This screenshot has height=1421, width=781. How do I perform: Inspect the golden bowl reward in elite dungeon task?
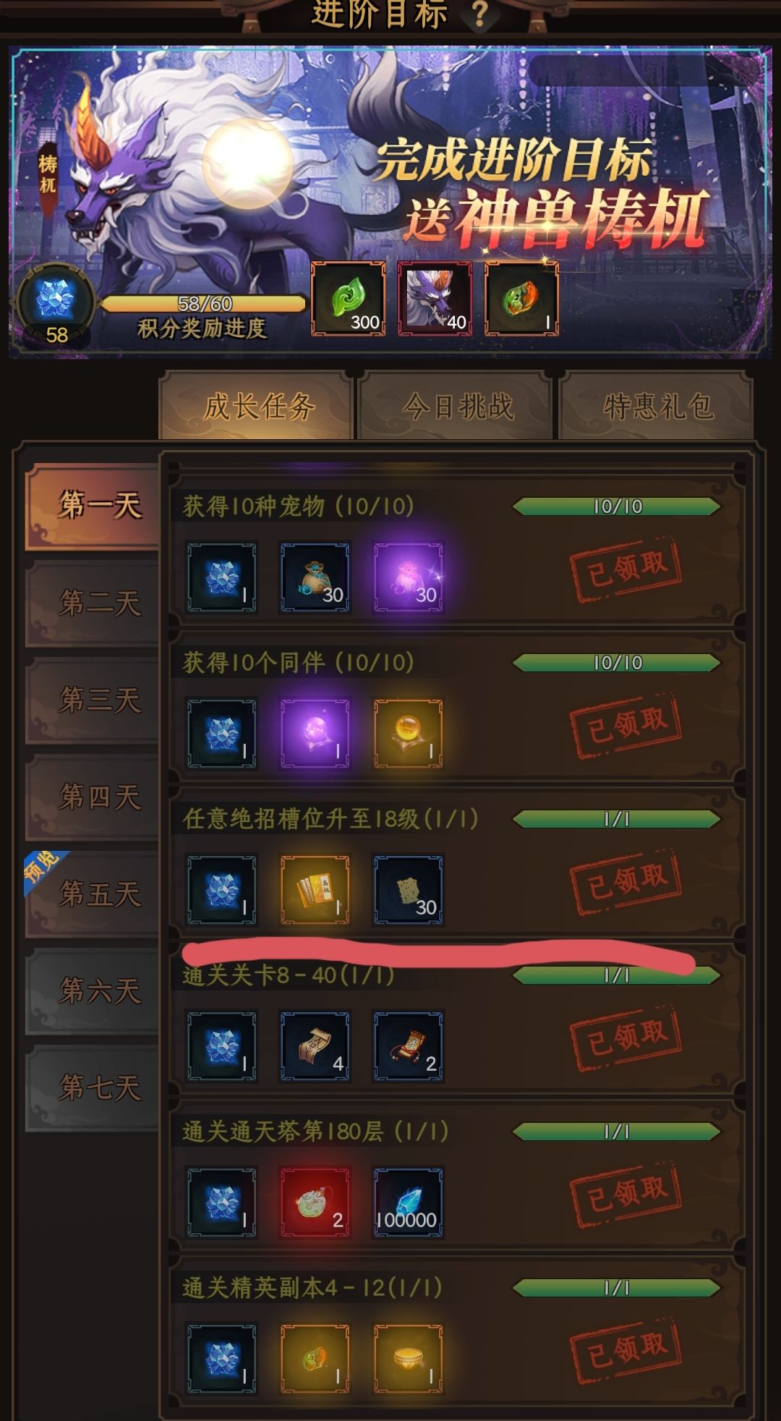point(408,1360)
